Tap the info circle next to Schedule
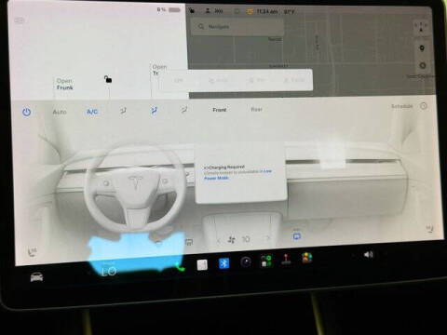Image resolution: width=447 pixels, height=335 pixels. [424, 106]
